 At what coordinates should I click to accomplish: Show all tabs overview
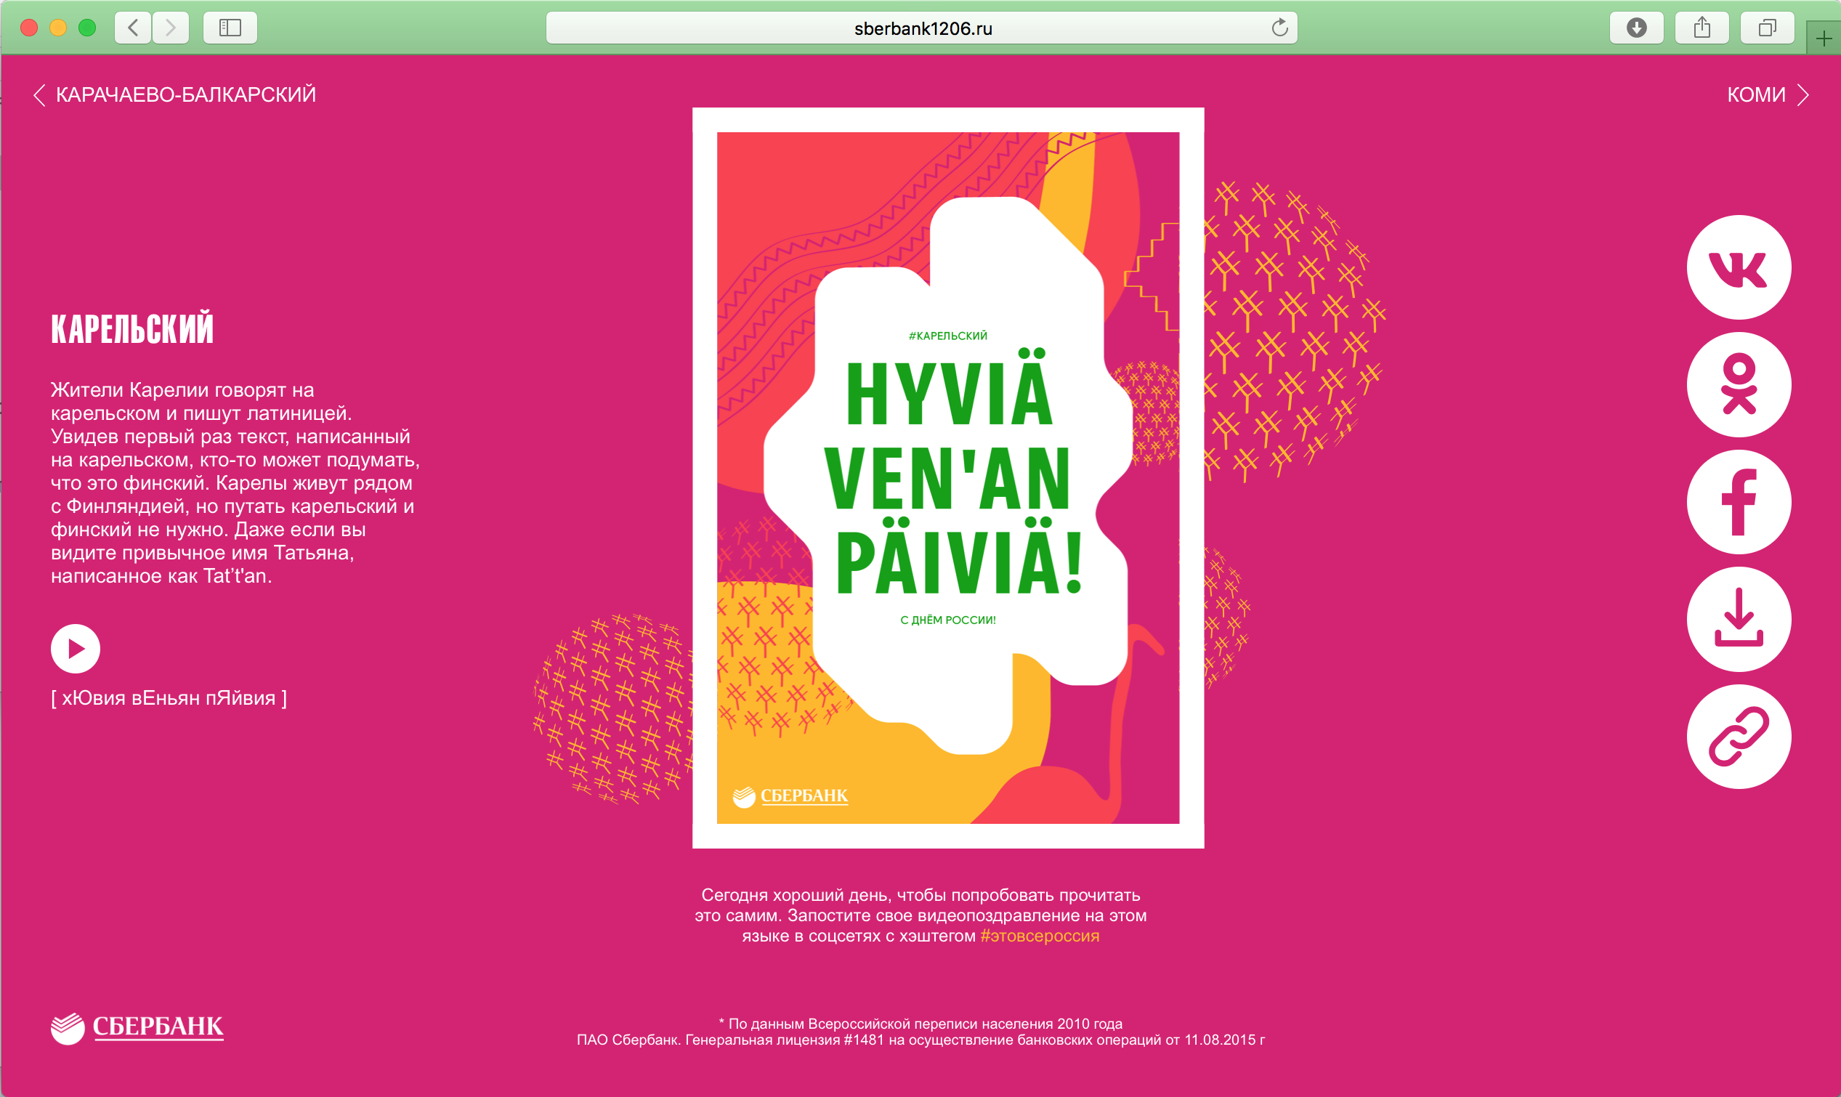click(1767, 28)
